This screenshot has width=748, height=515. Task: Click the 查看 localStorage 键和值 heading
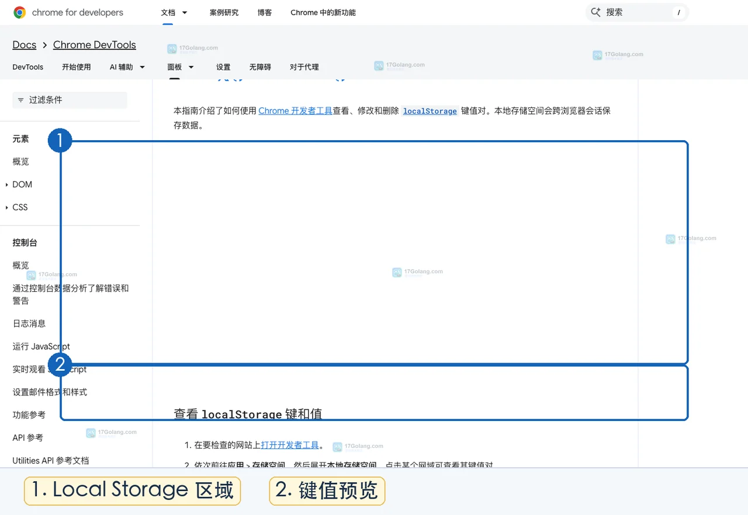[248, 414]
